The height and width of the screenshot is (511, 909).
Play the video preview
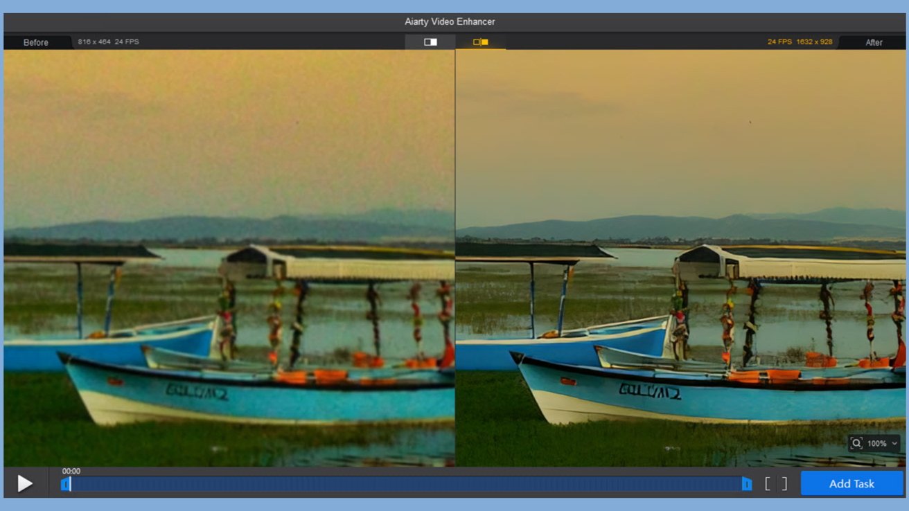[25, 483]
